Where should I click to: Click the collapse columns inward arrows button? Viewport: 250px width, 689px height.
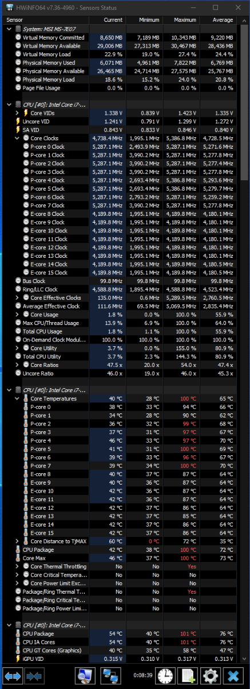coord(33,676)
